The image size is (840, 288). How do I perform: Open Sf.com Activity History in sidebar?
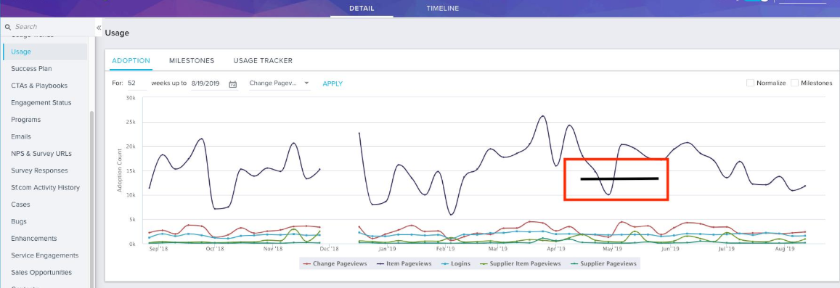(x=45, y=188)
